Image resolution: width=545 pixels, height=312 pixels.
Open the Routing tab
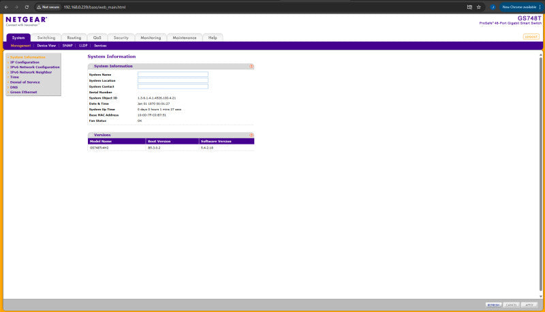(x=74, y=37)
